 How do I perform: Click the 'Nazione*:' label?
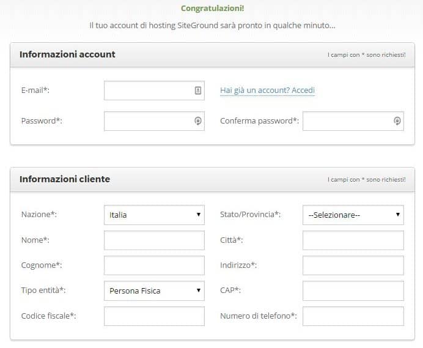(x=39, y=214)
